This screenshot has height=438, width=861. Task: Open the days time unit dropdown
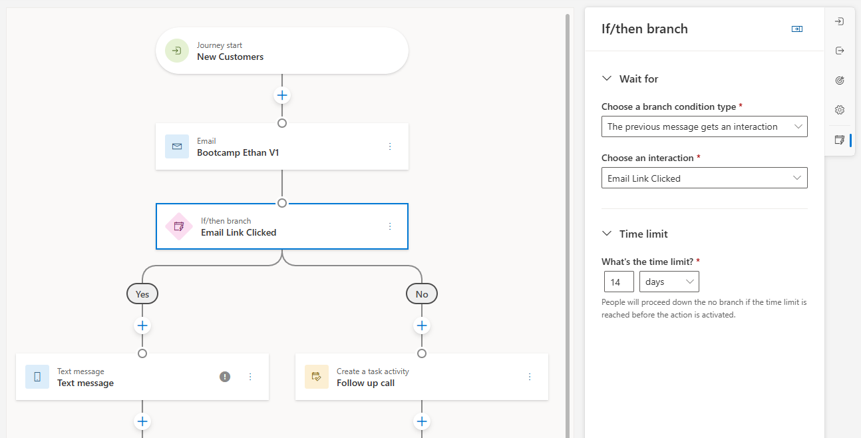click(x=669, y=282)
